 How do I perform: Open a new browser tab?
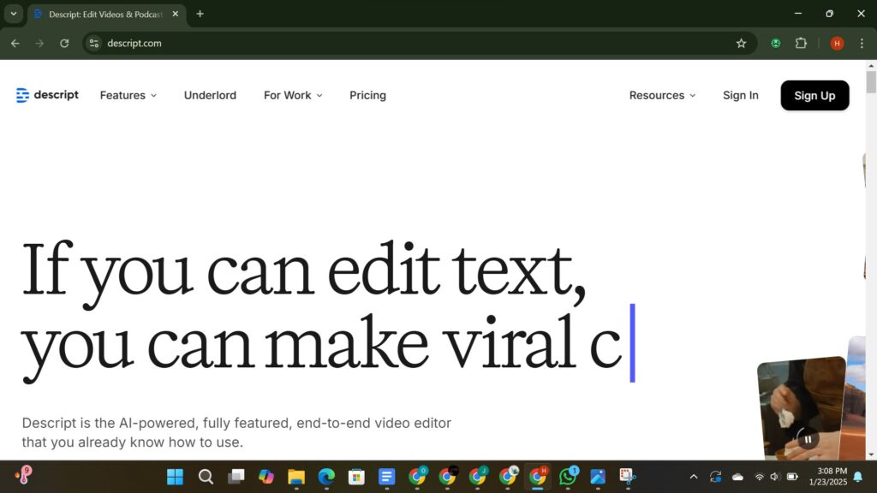[200, 14]
